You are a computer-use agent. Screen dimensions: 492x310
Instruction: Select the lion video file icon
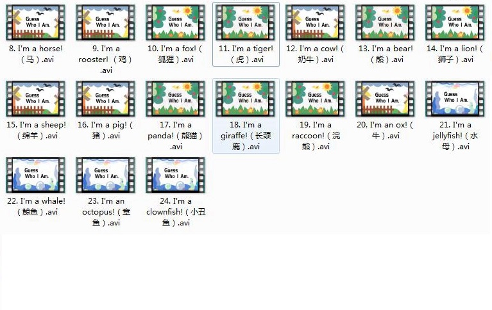(x=455, y=22)
